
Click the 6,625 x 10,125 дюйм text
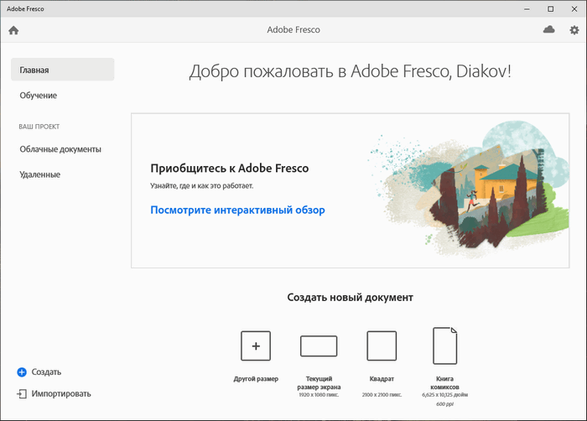(444, 395)
